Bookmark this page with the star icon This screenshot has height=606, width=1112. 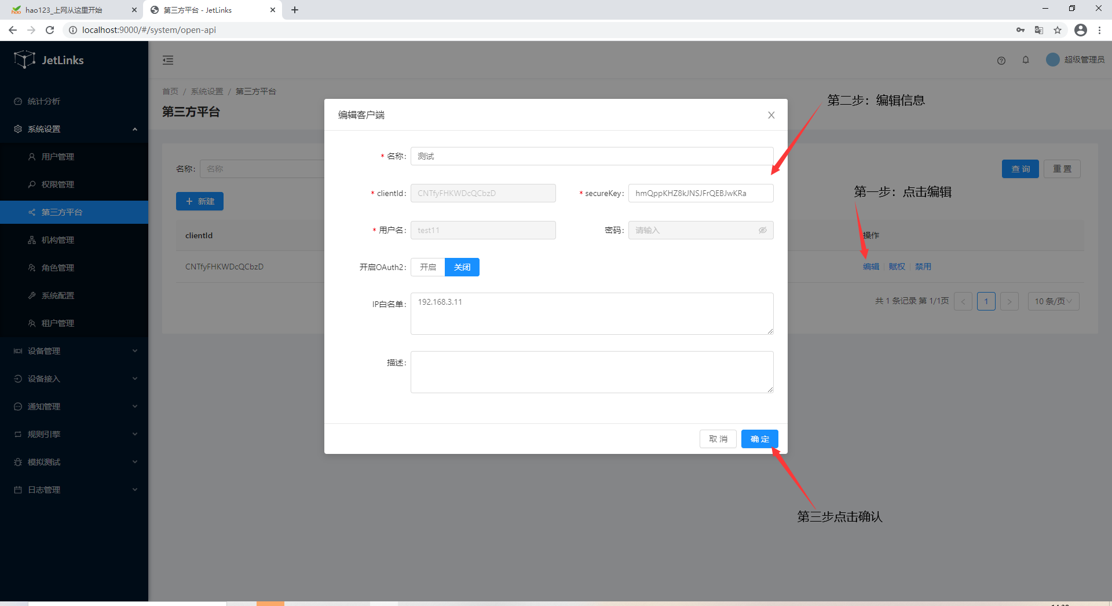pos(1058,30)
